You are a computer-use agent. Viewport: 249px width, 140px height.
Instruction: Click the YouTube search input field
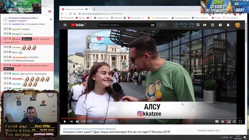pos(124,25)
